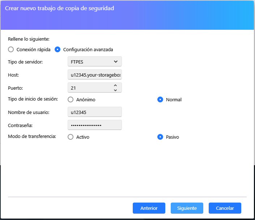Proceed with the Siguiente button
255x220 pixels.
[x=187, y=208]
